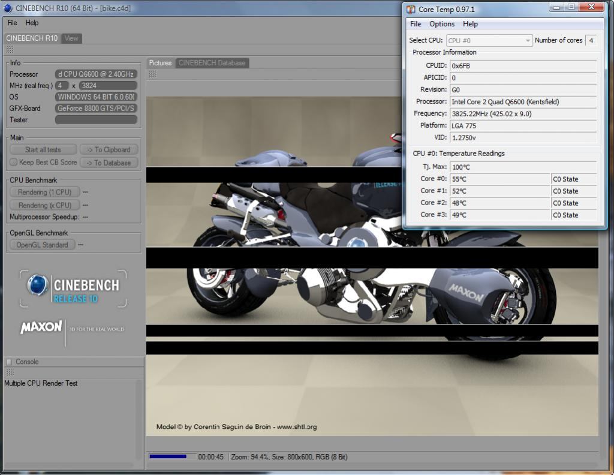Minimize the Core Temp window
The height and width of the screenshot is (475, 614).
pos(556,7)
